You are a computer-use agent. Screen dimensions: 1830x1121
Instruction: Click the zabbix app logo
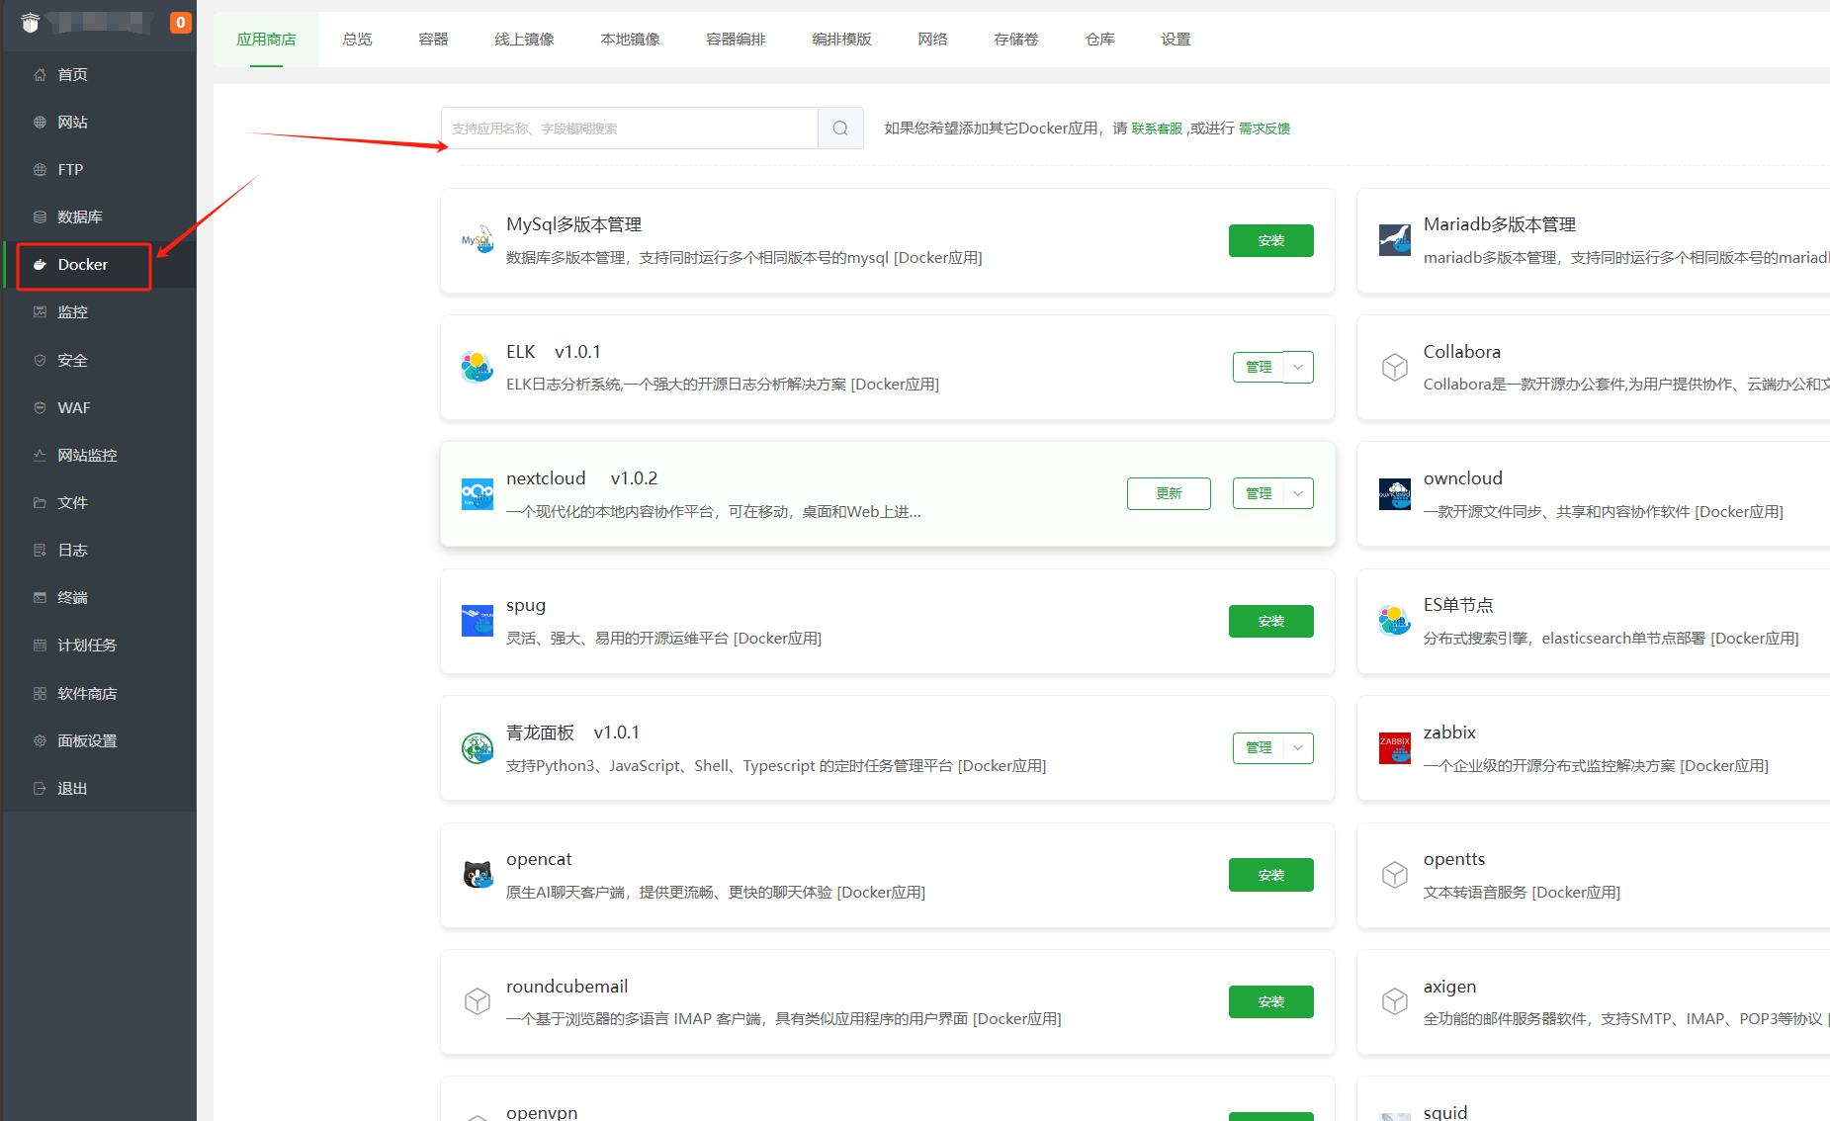[x=1395, y=748]
